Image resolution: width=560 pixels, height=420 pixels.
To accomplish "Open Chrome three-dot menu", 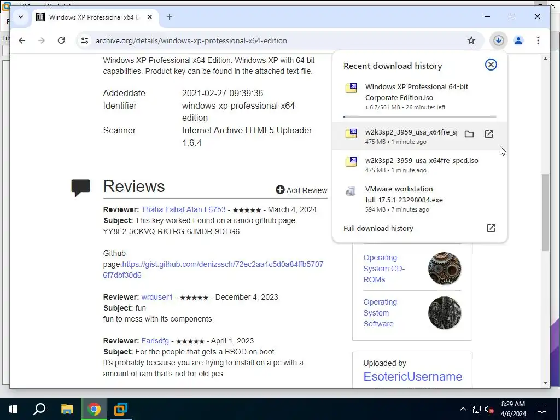I will (x=538, y=40).
